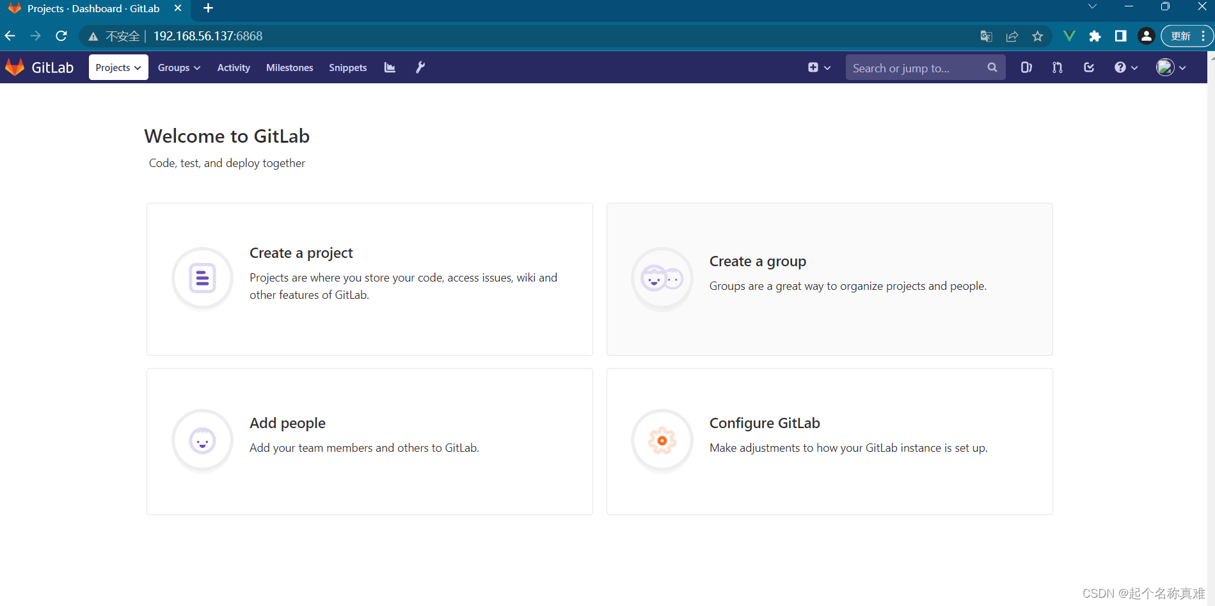Toggle the browser side panel icon
Screen dimensions: 1215x606
[x=1120, y=36]
